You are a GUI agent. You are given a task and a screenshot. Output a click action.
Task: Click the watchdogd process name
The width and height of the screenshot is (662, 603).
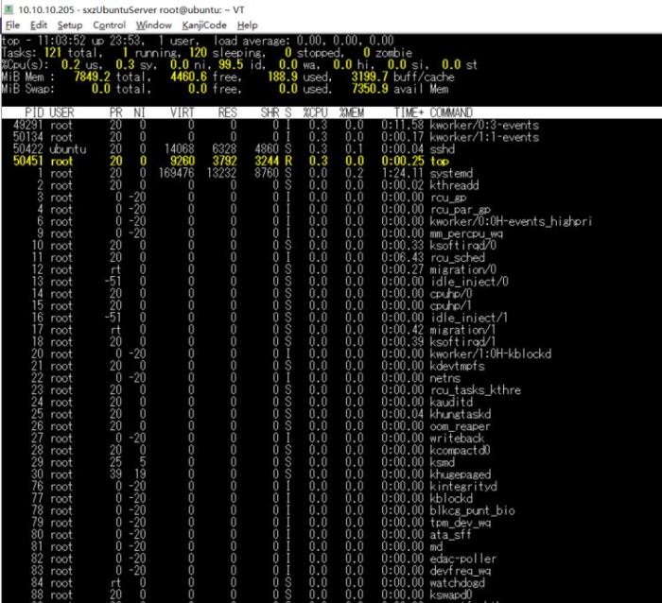point(457,583)
